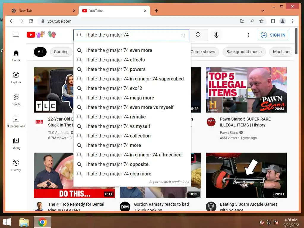Start voice search with microphone
Image resolution: width=304 pixels, height=228 pixels.
click(216, 35)
